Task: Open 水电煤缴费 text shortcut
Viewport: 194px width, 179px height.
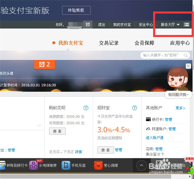Action: pyautogui.click(x=48, y=165)
